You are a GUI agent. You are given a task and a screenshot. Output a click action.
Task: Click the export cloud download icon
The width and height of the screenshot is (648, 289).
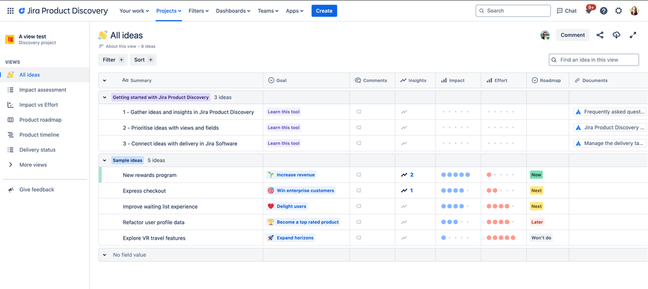click(x=616, y=35)
